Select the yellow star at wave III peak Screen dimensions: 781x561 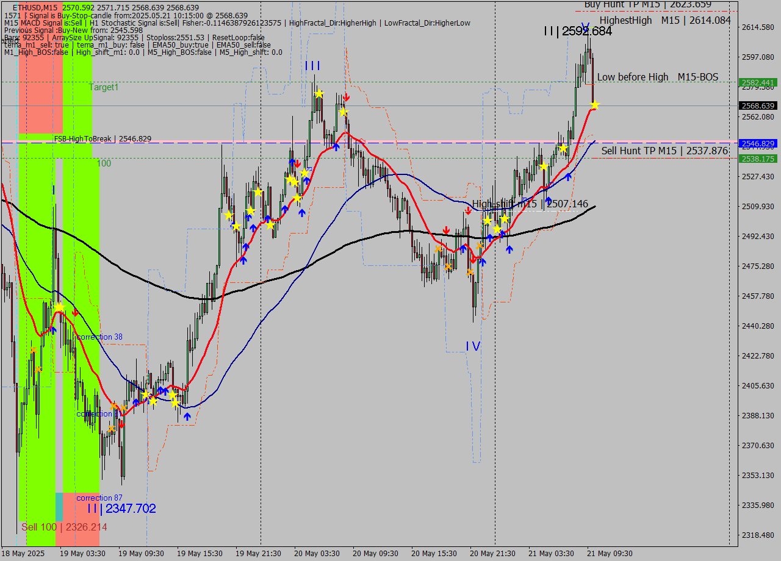tap(319, 93)
